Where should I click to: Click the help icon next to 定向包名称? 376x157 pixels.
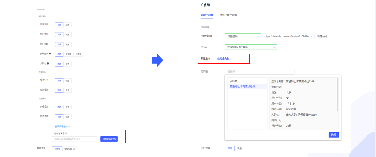click(x=66, y=133)
